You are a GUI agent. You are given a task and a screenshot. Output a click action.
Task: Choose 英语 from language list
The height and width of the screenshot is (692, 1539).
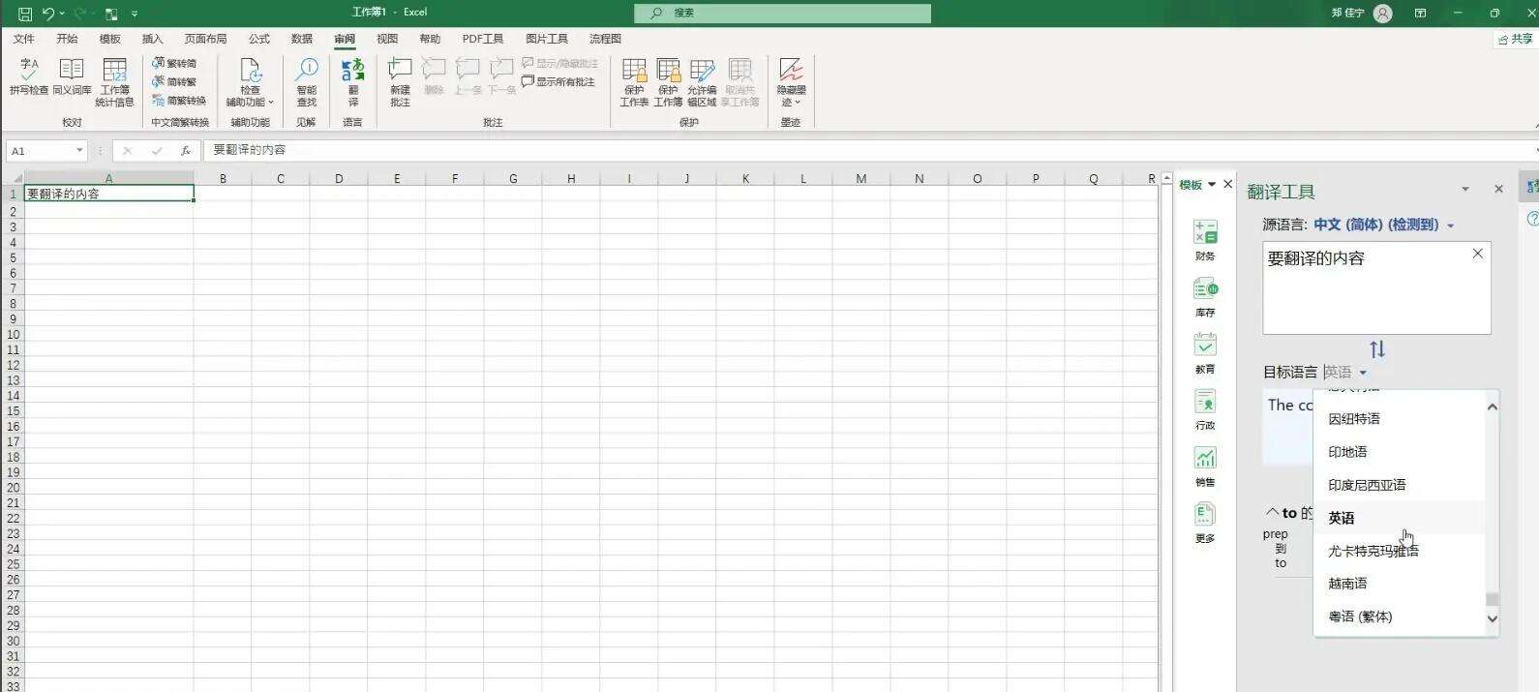click(1399, 518)
